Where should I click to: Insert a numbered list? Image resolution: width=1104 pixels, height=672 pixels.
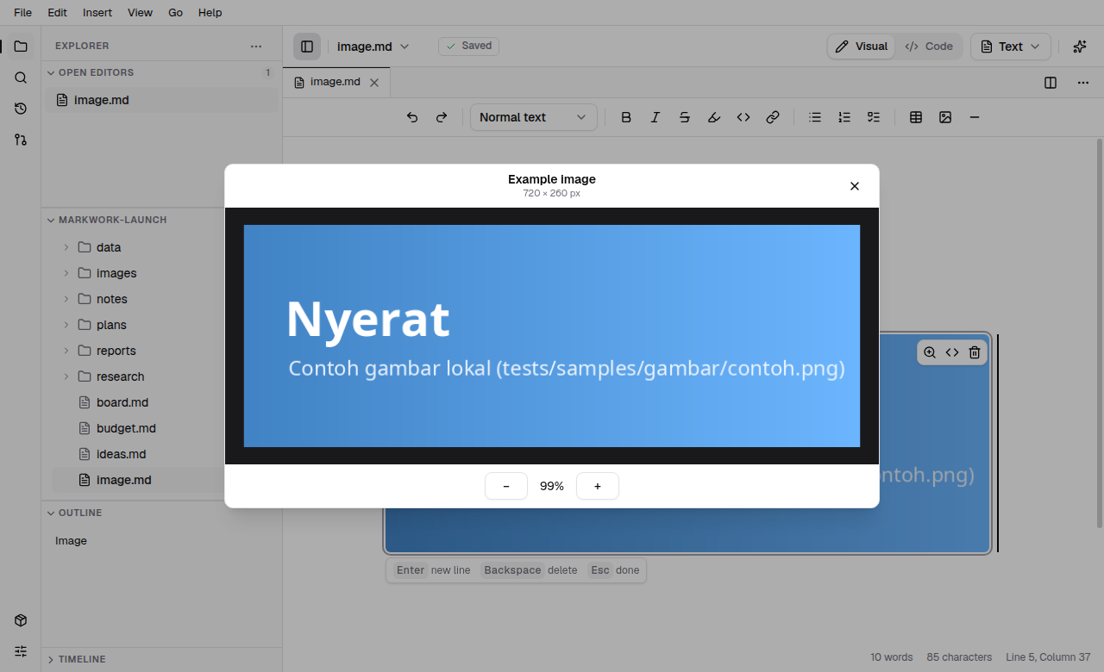point(844,117)
